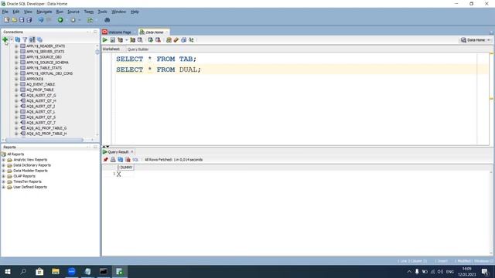Click the Undo arrow icon in main toolbar
Viewport: 495px width, 278px height.
coord(41,20)
